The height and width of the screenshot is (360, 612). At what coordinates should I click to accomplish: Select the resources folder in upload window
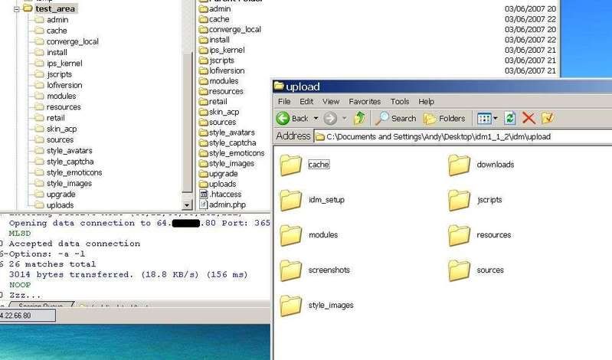tap(479, 234)
